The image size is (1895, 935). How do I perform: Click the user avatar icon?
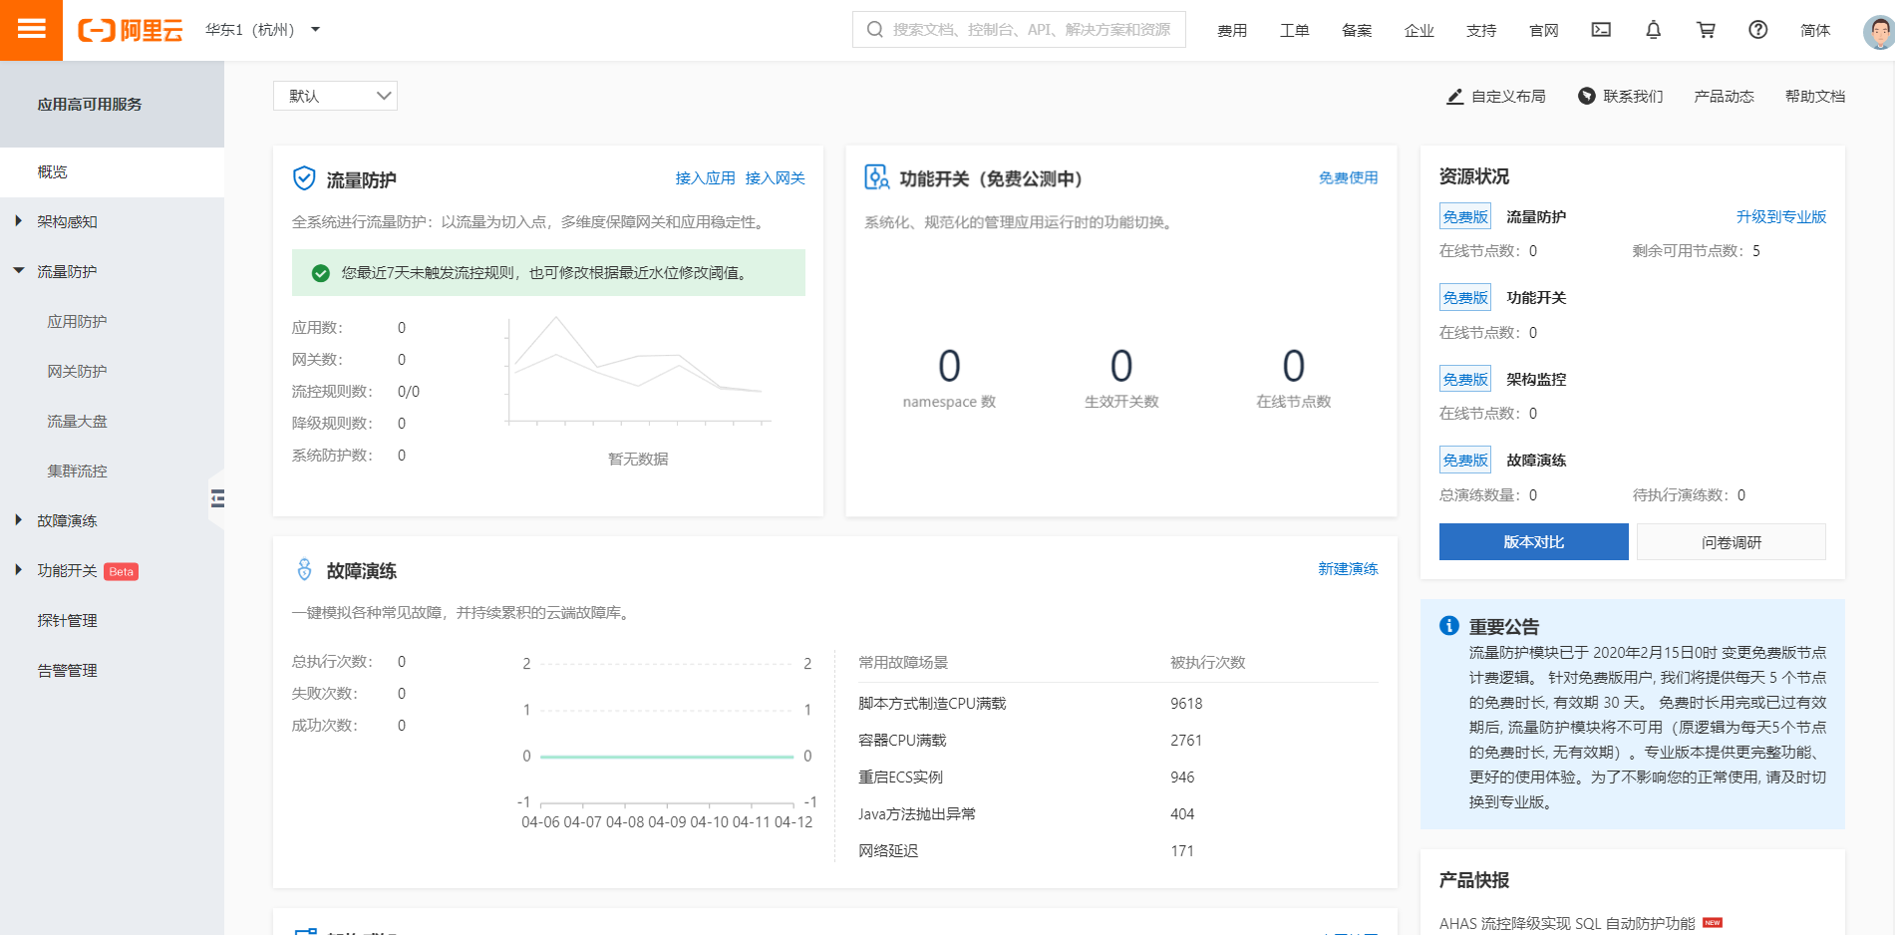(1879, 31)
